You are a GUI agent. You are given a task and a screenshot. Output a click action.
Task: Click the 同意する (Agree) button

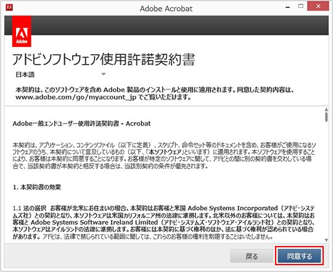coord(299,256)
